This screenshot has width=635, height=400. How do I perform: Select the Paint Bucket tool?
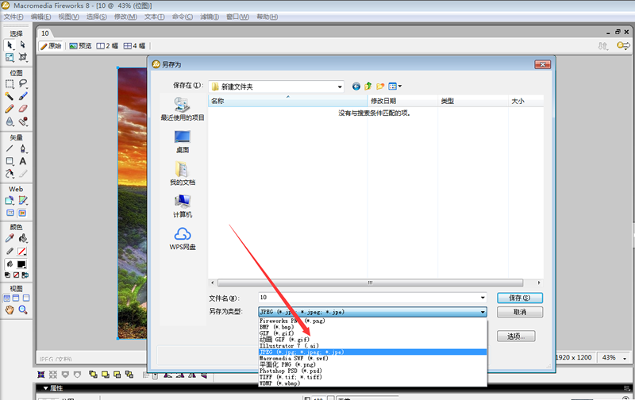click(x=23, y=238)
